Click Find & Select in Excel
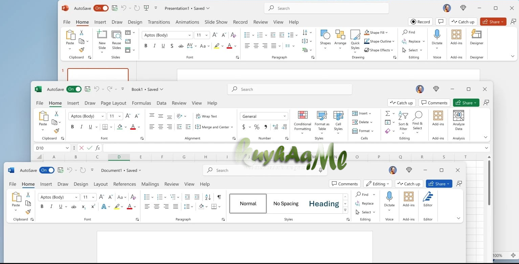519x264 pixels. (418, 122)
